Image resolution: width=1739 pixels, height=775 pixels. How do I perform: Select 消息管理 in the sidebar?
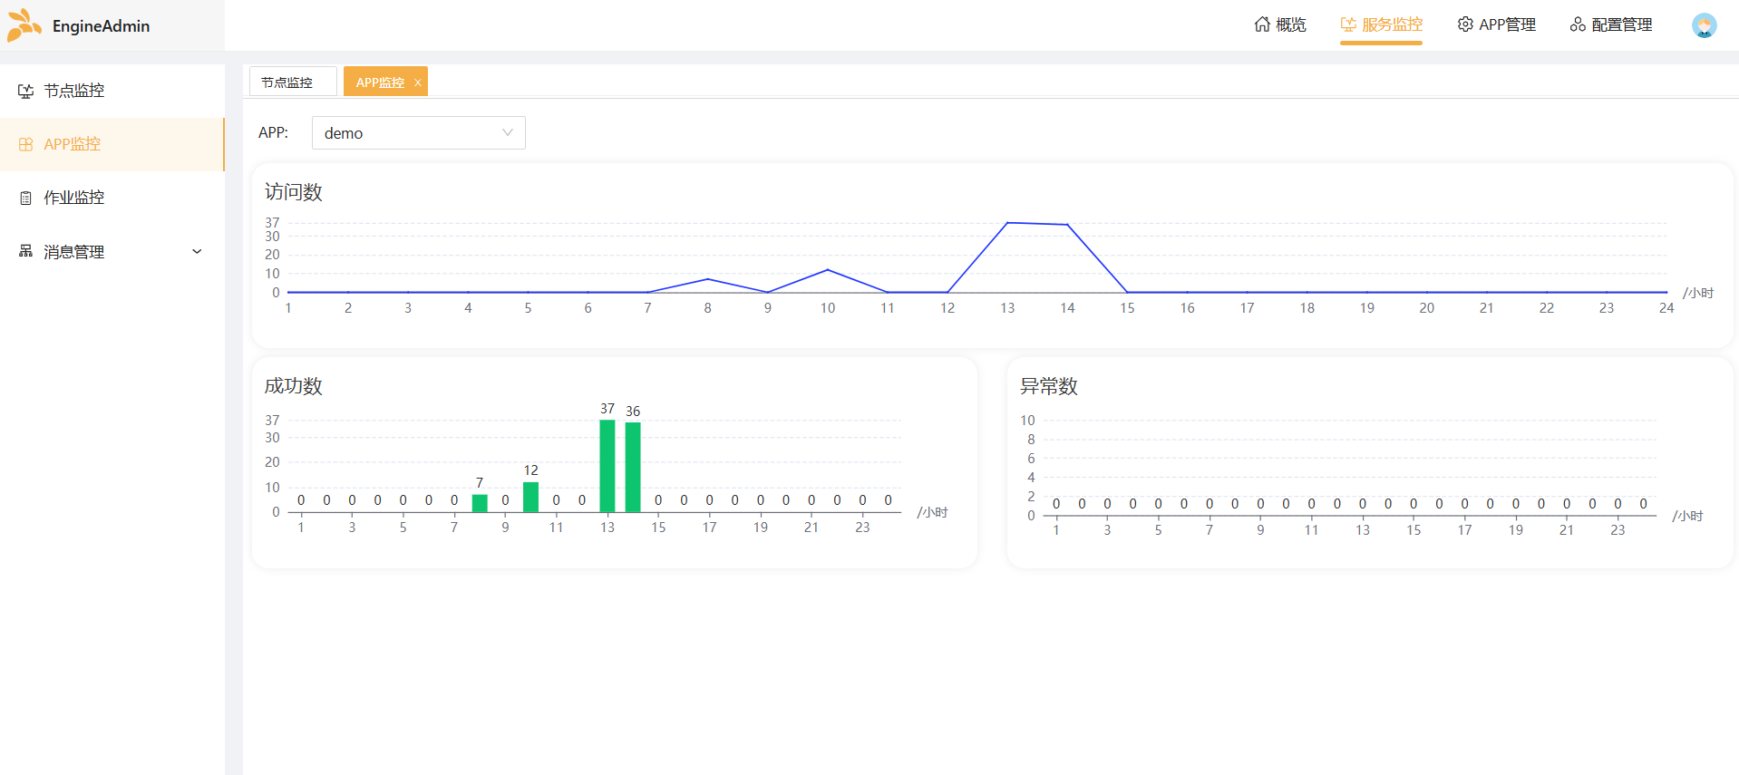112,251
